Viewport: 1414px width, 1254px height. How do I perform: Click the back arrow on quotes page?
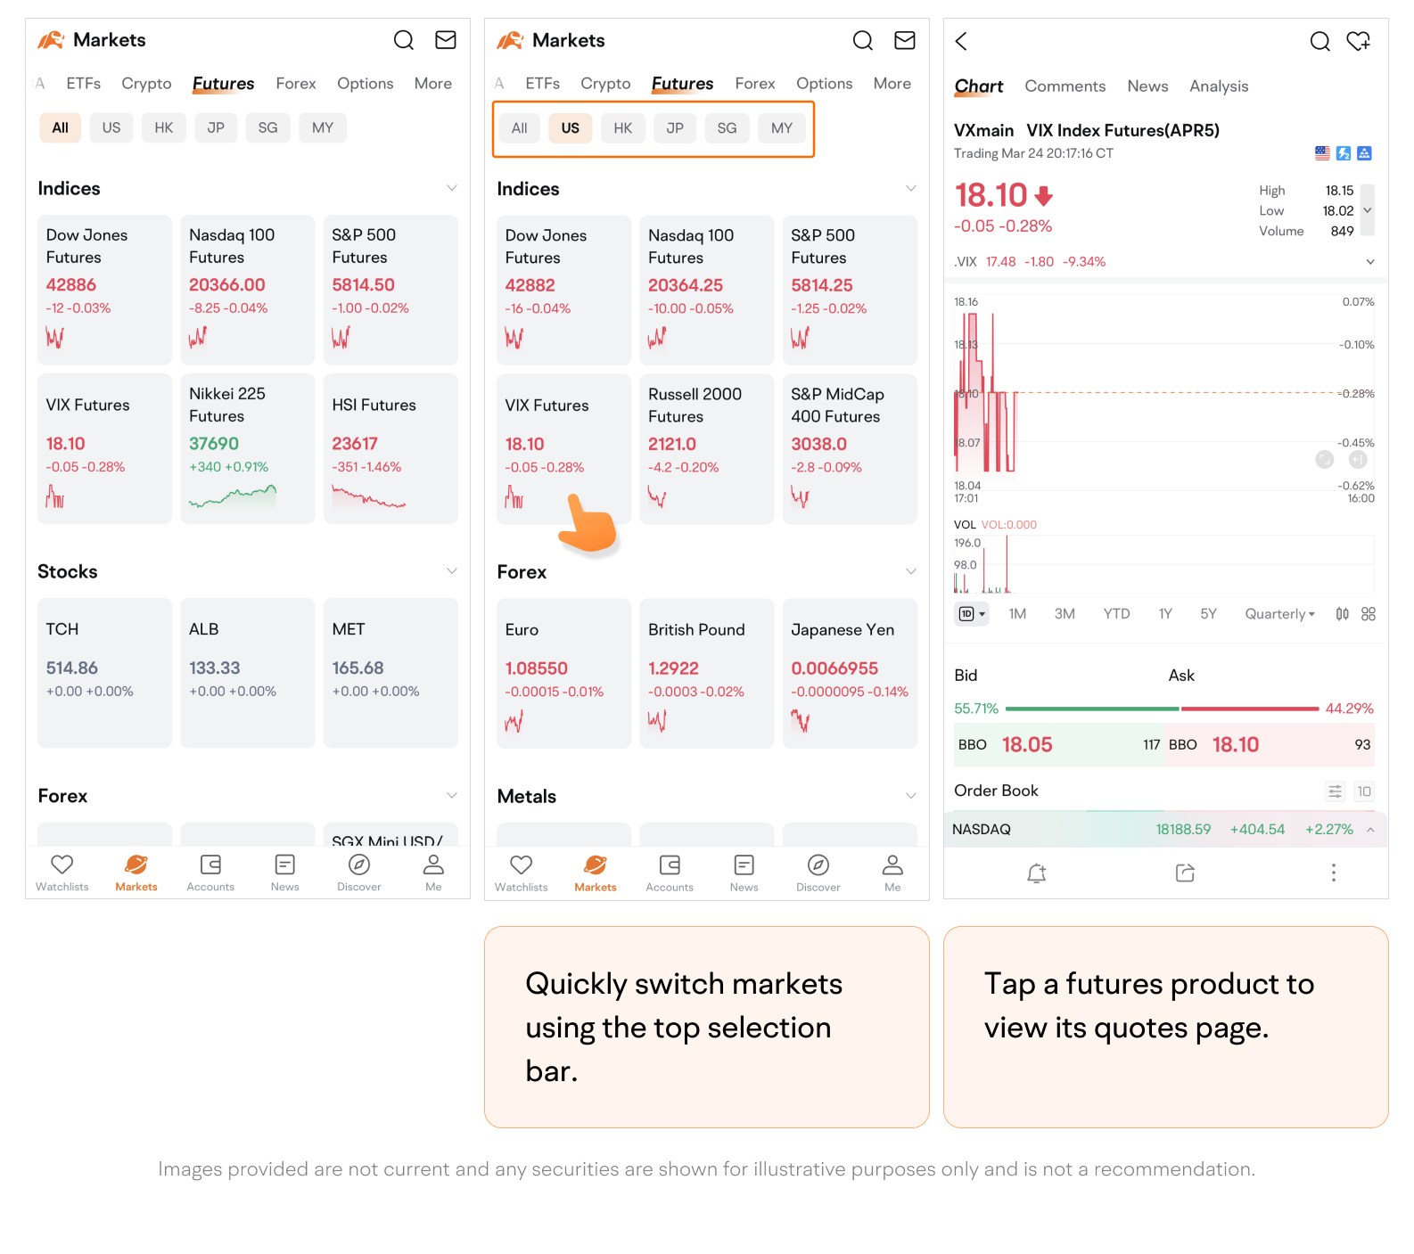961,41
